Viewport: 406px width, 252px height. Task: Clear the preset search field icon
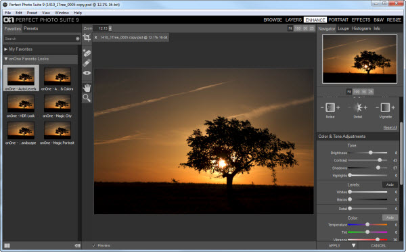click(x=77, y=39)
